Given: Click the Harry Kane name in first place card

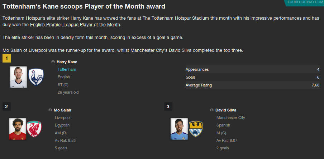Looking at the screenshot, I should [x=67, y=62].
